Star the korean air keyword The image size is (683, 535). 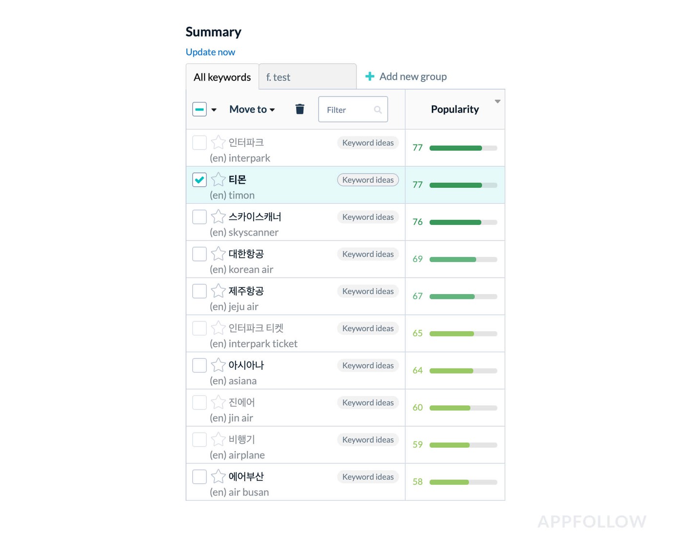[x=218, y=254]
